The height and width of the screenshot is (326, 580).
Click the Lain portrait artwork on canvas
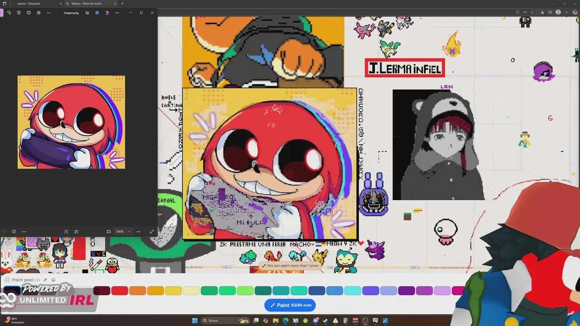[x=439, y=145]
